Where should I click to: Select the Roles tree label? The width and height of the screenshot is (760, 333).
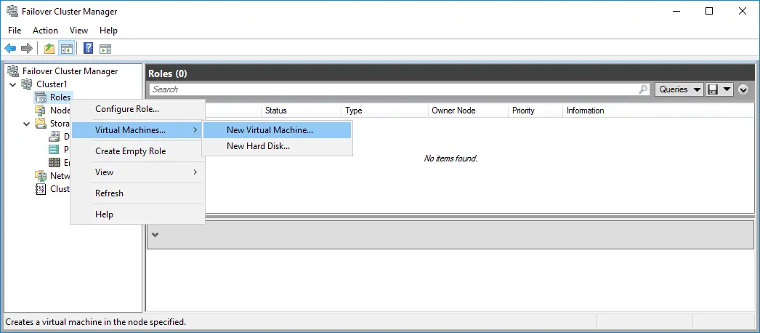(x=60, y=97)
